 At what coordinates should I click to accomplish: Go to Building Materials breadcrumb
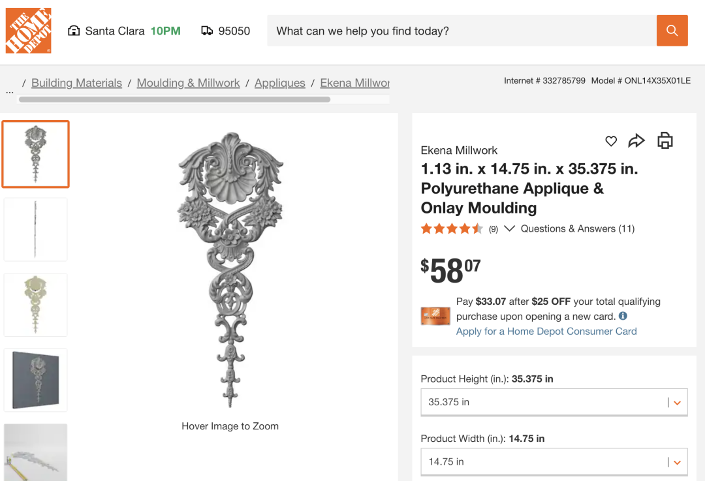(76, 83)
